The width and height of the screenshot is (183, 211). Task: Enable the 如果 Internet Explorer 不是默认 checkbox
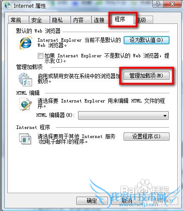tap(40, 56)
